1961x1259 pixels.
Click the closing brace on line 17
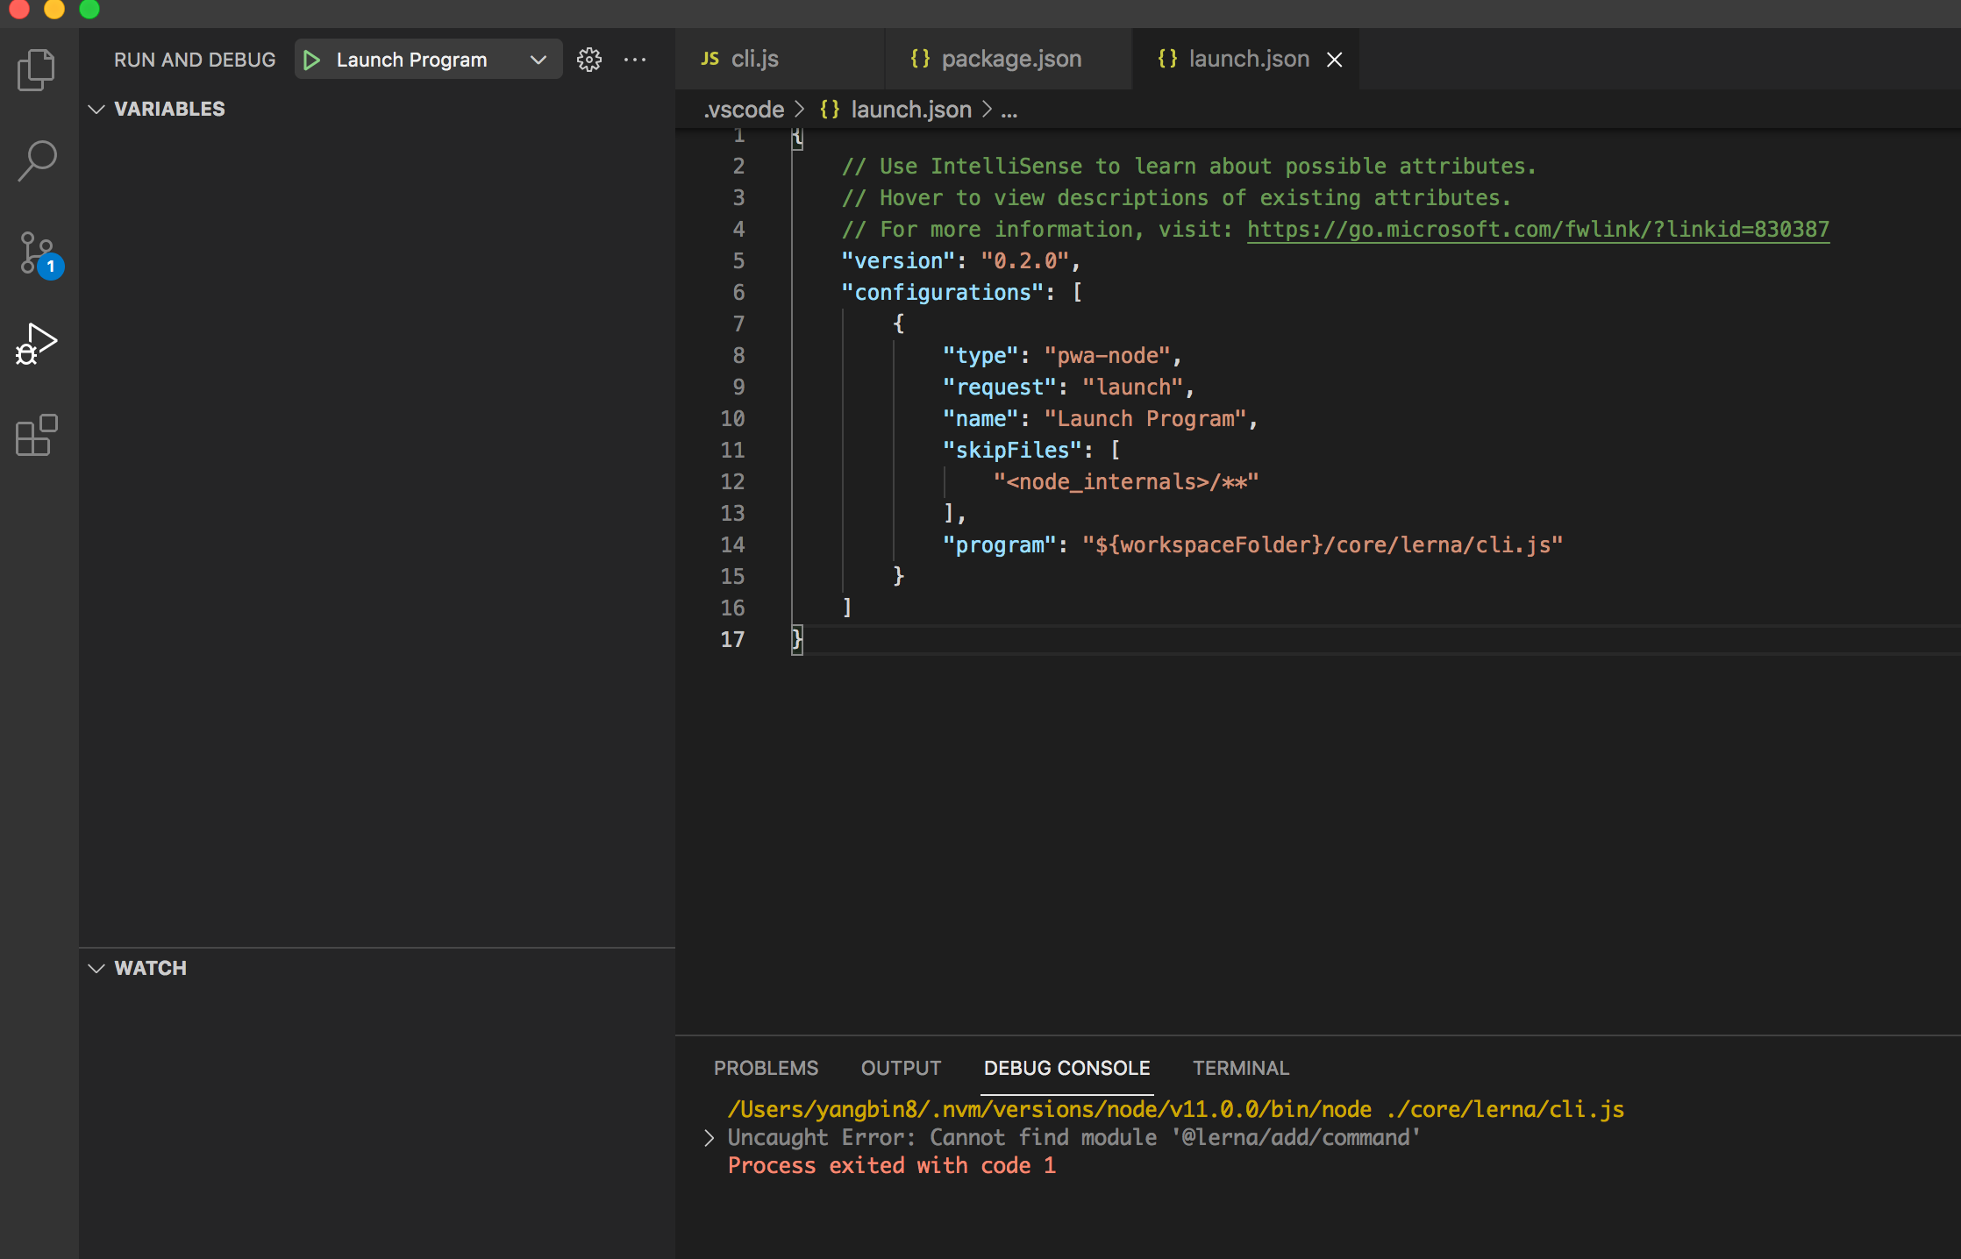pos(796,639)
